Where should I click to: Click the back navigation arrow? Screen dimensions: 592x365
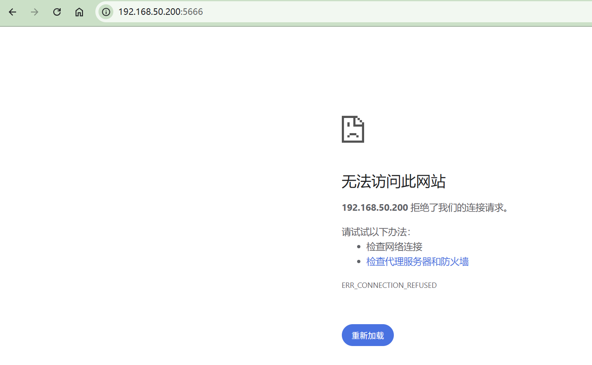coord(12,12)
